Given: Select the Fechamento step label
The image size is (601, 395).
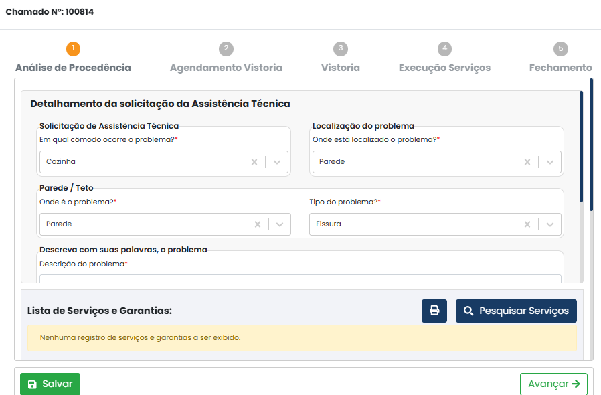Looking at the screenshot, I should [x=561, y=68].
